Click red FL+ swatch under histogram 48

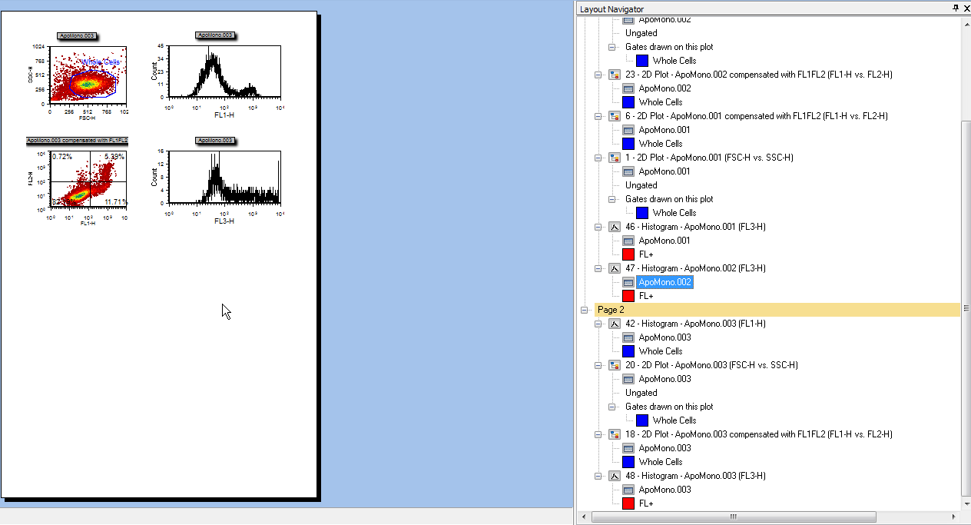coord(628,503)
